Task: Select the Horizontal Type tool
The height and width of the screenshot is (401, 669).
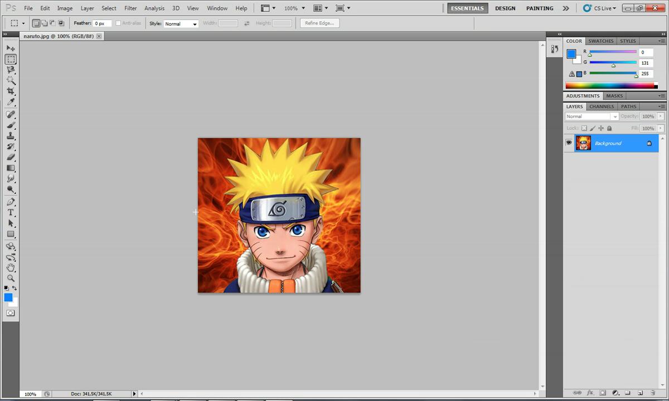Action: point(11,213)
